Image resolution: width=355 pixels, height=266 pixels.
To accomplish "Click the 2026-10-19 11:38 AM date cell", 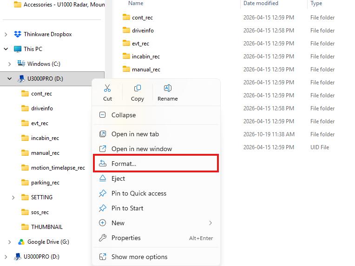I will pos(269,134).
